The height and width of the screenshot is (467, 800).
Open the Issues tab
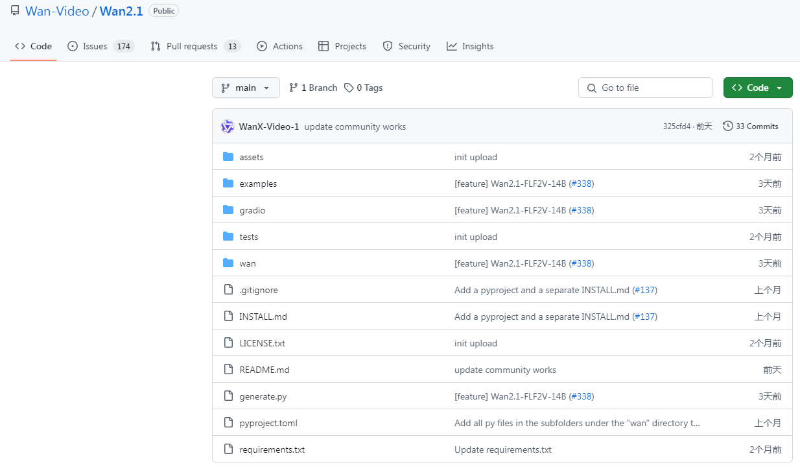click(x=100, y=46)
